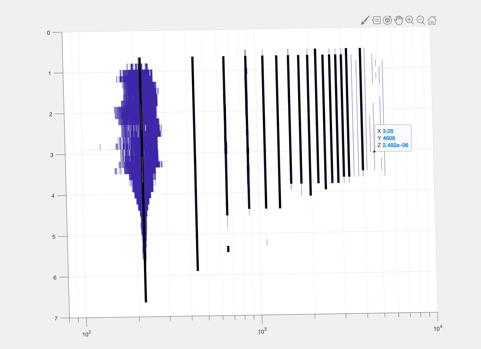Click the X value 3.05 in datatip
The height and width of the screenshot is (349, 481).
click(x=388, y=131)
